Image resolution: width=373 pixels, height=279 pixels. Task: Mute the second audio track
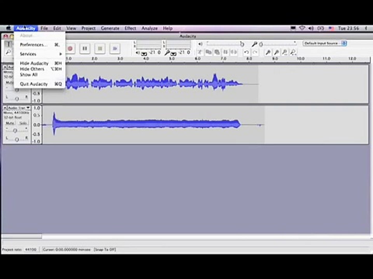pos(10,123)
